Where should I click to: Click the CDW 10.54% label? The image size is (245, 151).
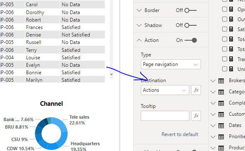pyautogui.click(x=20, y=149)
